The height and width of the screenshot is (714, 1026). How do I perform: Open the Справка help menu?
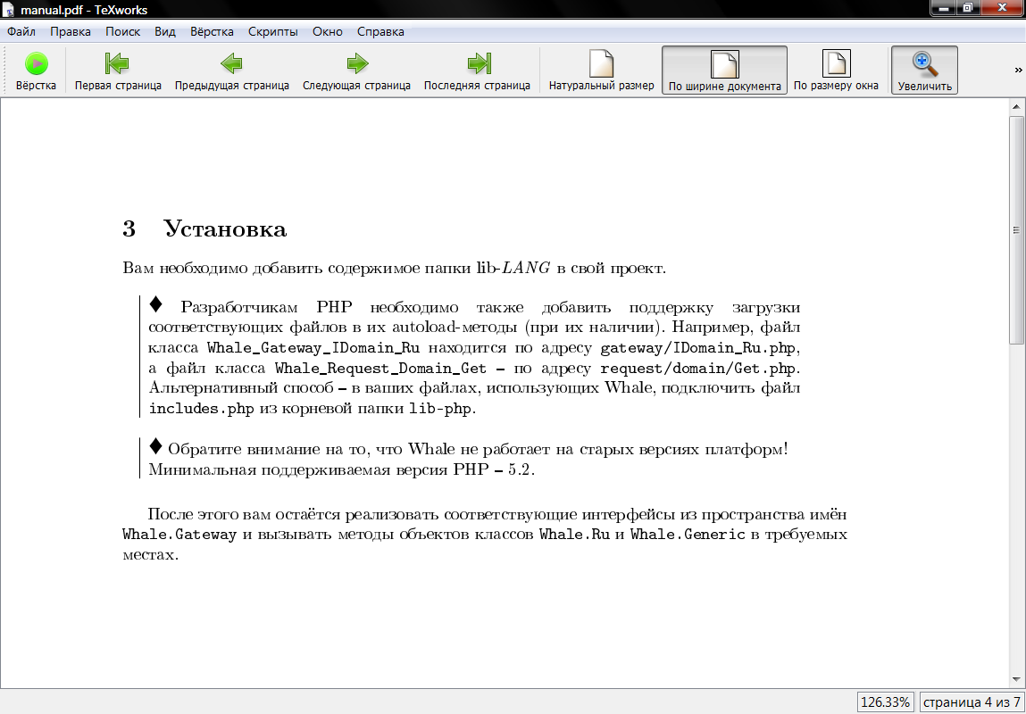(380, 31)
